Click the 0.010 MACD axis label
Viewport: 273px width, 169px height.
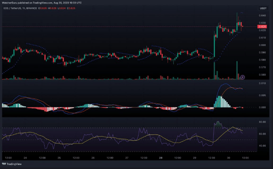262,83
